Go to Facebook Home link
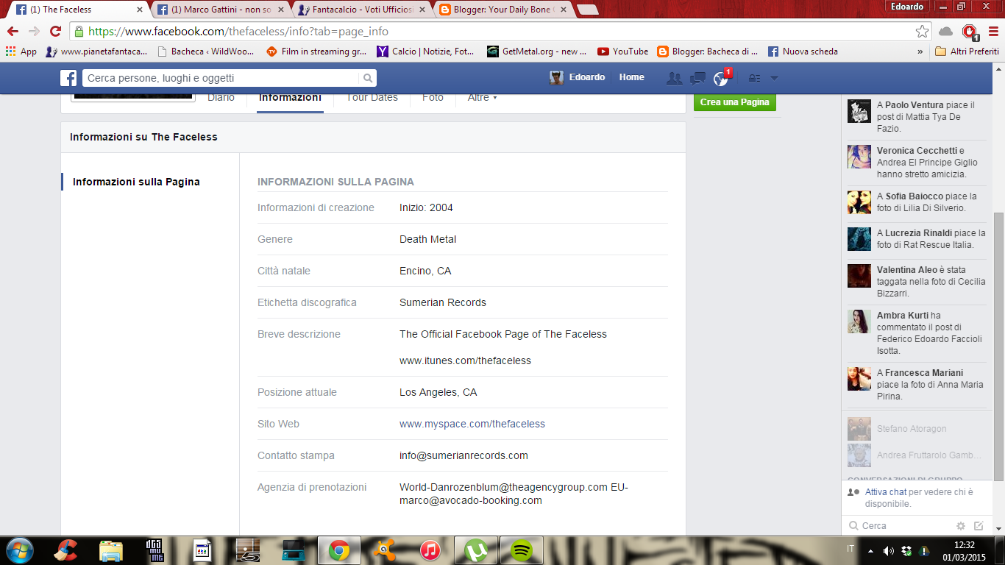This screenshot has width=1005, height=565. coord(631,77)
